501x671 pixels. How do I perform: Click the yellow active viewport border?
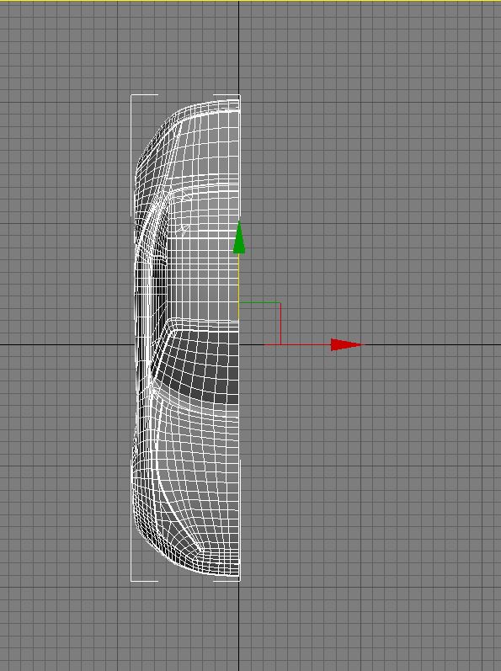(250, 1)
